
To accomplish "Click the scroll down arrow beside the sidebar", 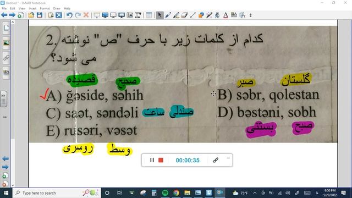I will tap(13, 185).
